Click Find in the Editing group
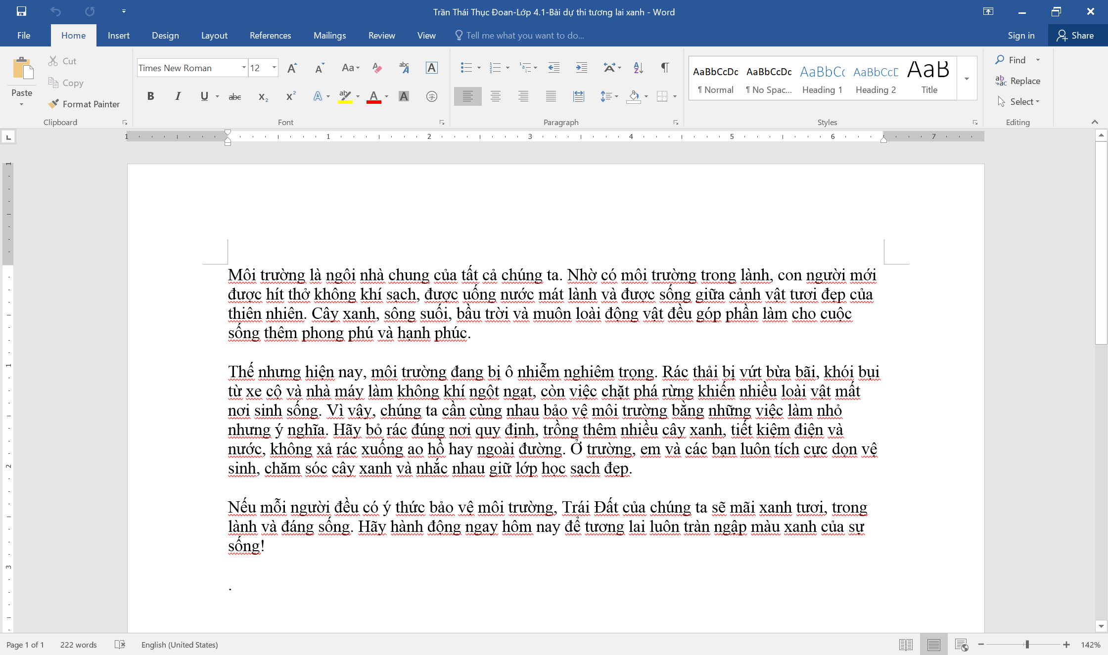The height and width of the screenshot is (655, 1108). (1011, 60)
